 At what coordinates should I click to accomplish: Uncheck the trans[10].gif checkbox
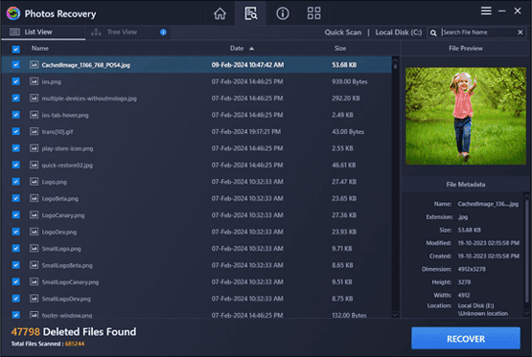coord(16,131)
